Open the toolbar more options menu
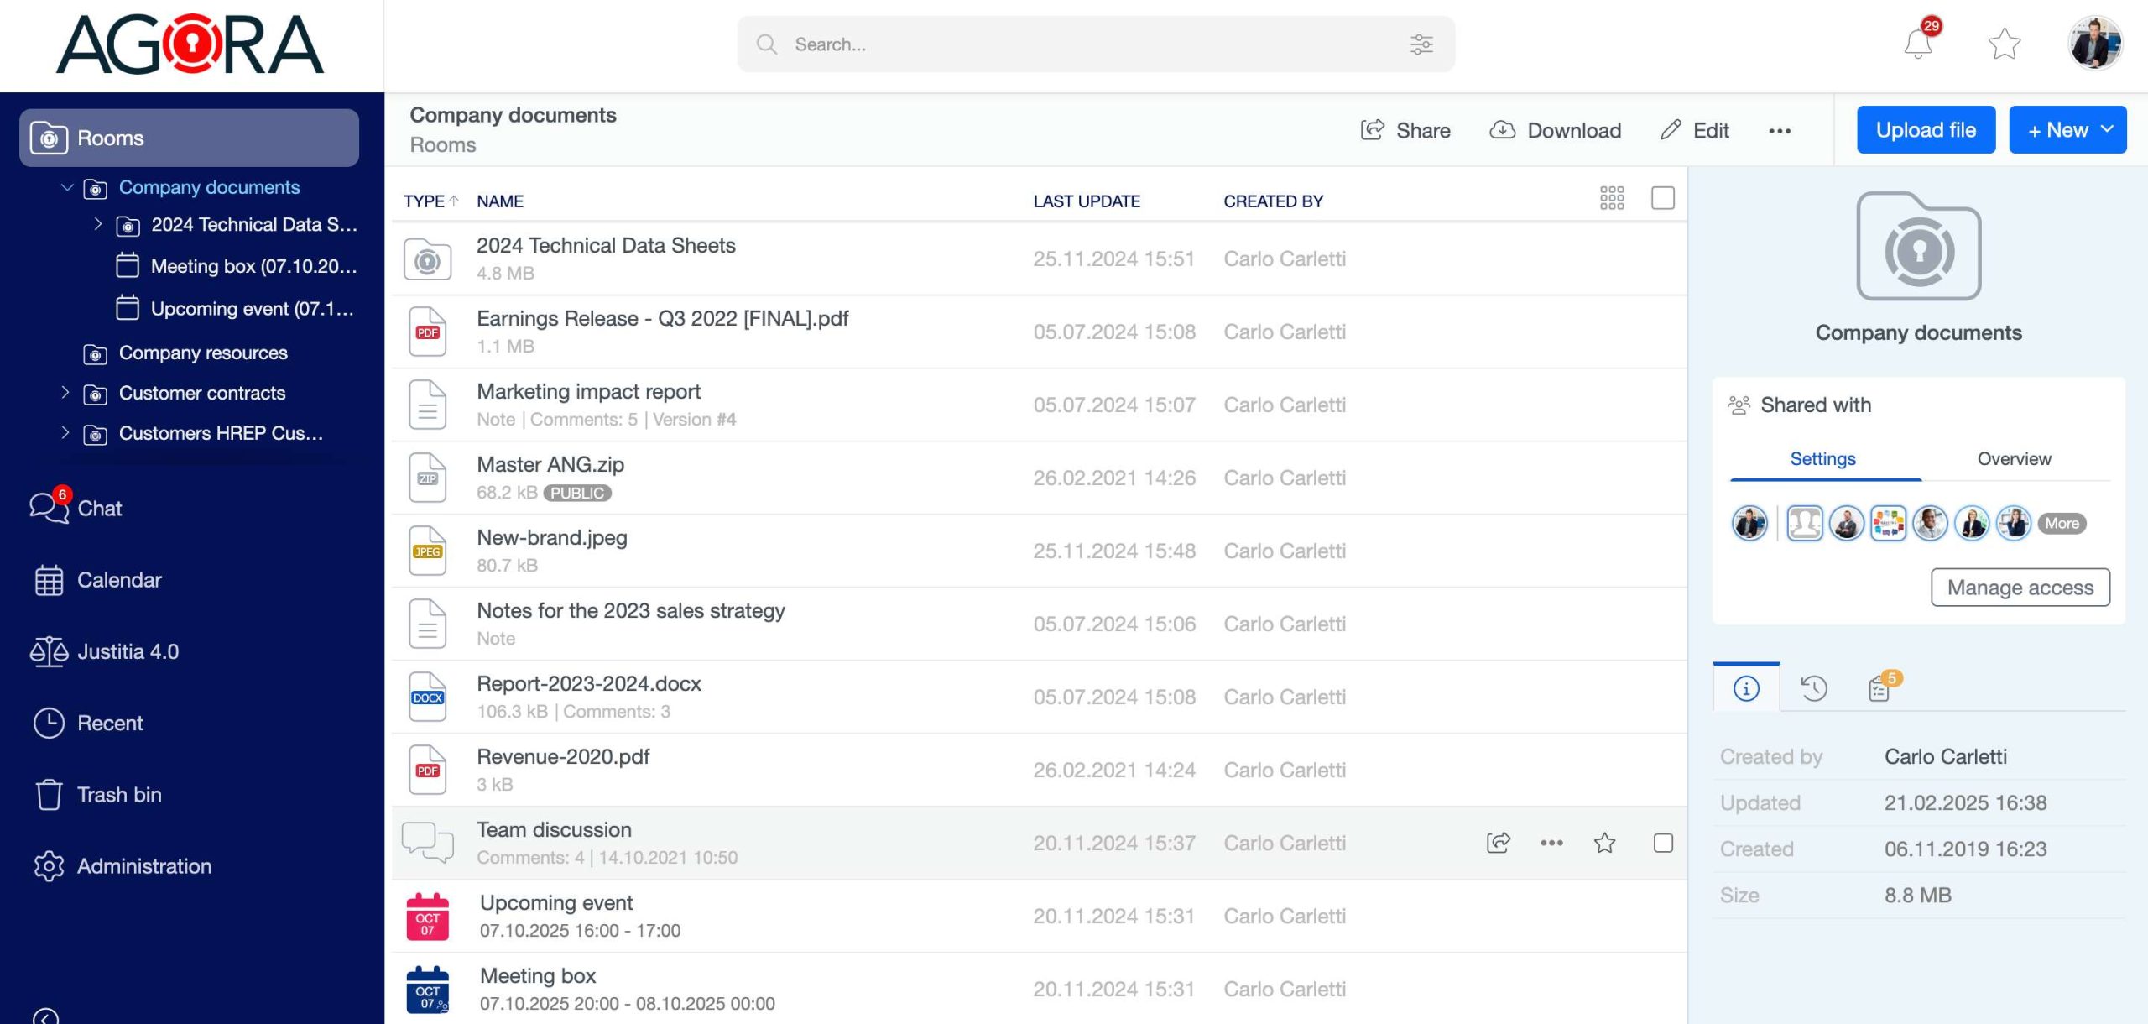This screenshot has height=1024, width=2148. 1780,130
